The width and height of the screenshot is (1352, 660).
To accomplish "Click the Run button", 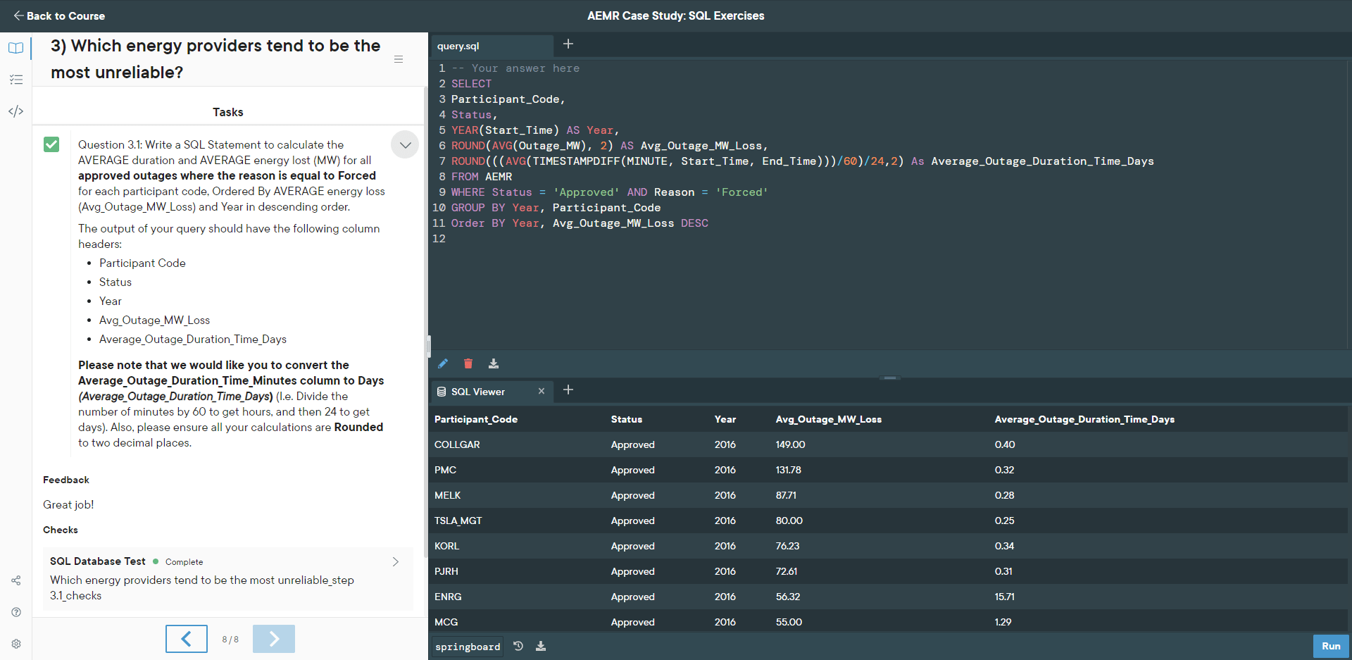I will click(x=1330, y=646).
